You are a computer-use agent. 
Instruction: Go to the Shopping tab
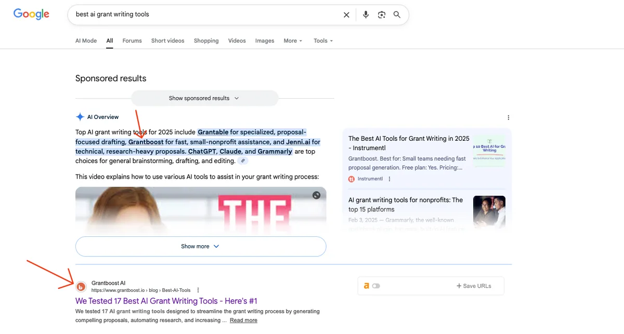tap(206, 41)
